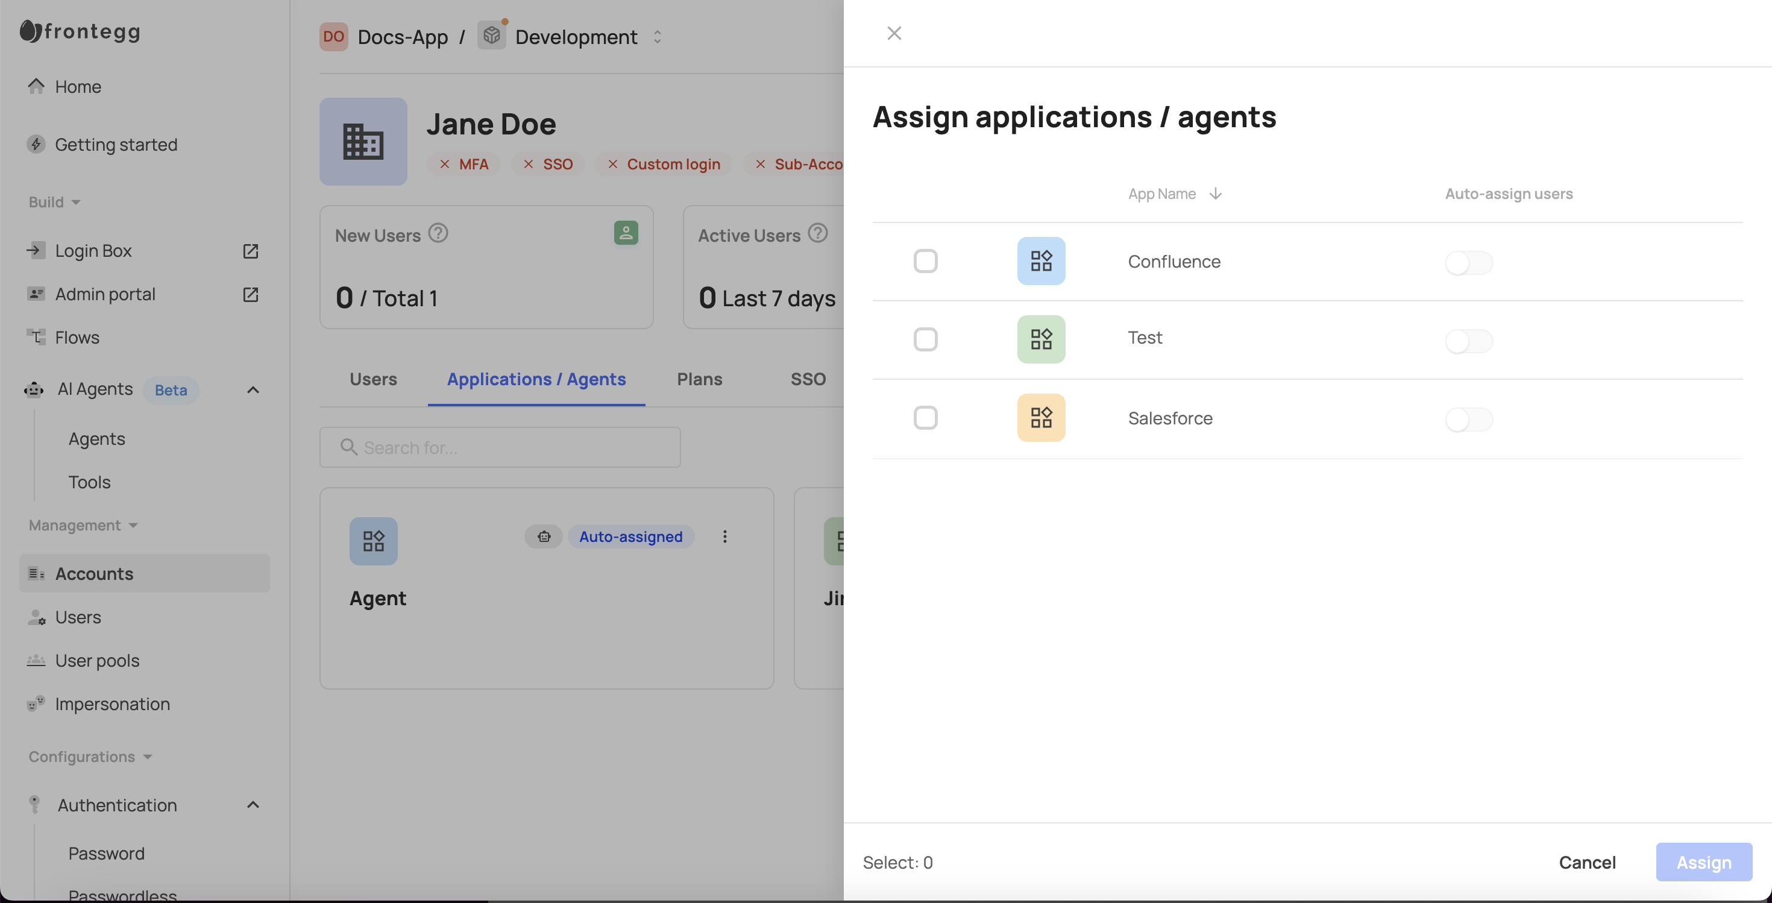Viewport: 1772px width, 903px height.
Task: Click the search field above the agents list
Action: (x=500, y=447)
